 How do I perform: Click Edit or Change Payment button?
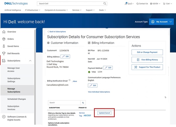(147, 52)
